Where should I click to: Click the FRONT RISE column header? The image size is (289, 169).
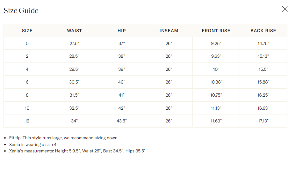tap(216, 31)
